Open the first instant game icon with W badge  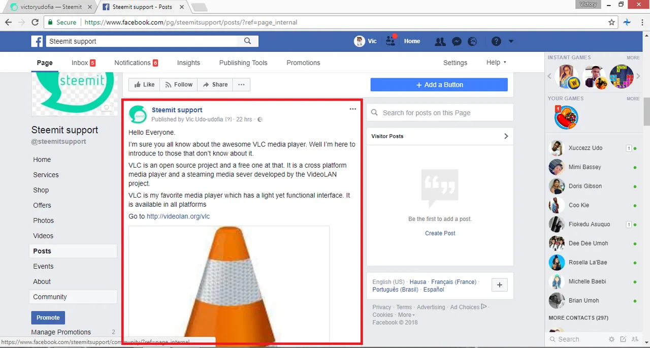[x=568, y=77]
